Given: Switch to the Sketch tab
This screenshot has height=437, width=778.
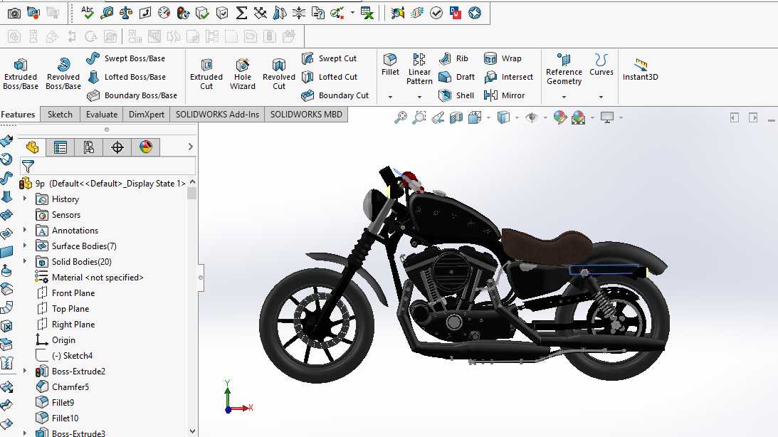Looking at the screenshot, I should [60, 115].
